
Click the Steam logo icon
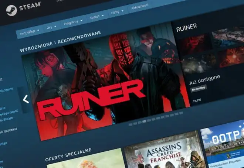pyautogui.click(x=11, y=10)
